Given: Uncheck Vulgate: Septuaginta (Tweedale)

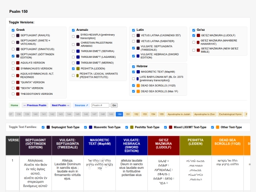Looking at the screenshot, I should pyautogui.click(x=133, y=48).
